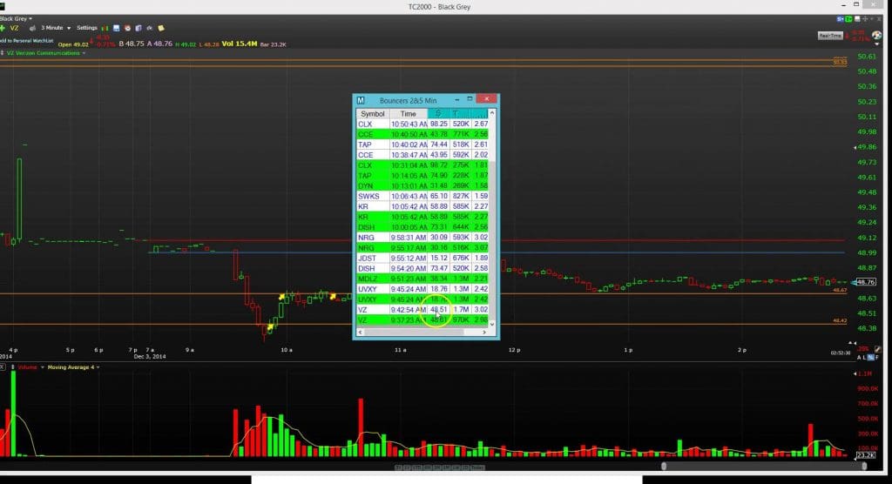Click the bar chart indicator icon
This screenshot has width=892, height=484.
pos(105,28)
